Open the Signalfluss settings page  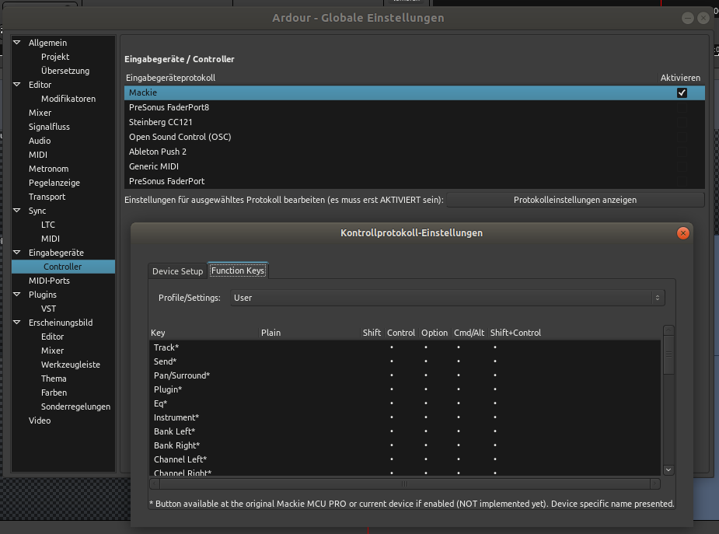point(49,127)
